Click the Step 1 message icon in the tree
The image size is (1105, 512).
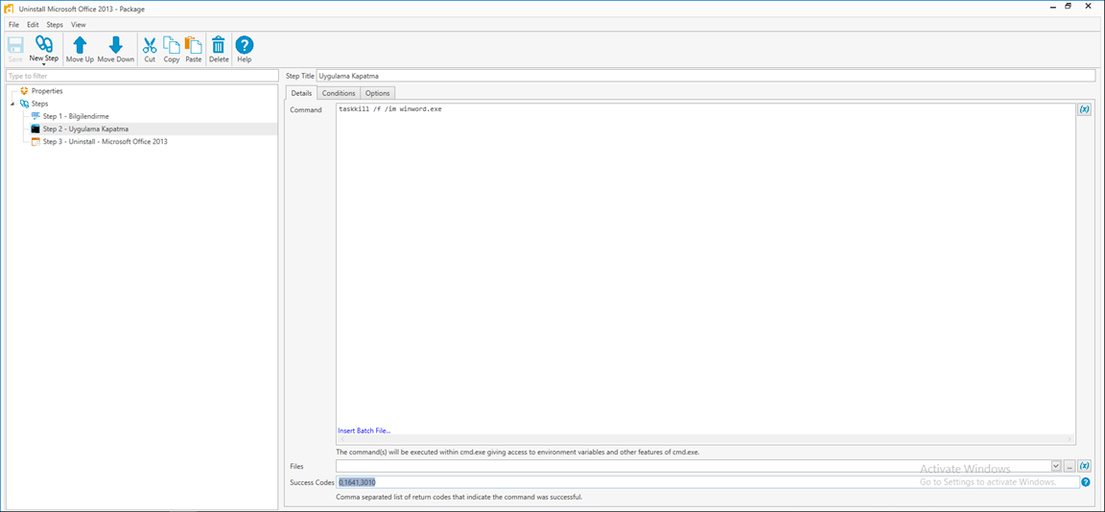(35, 116)
